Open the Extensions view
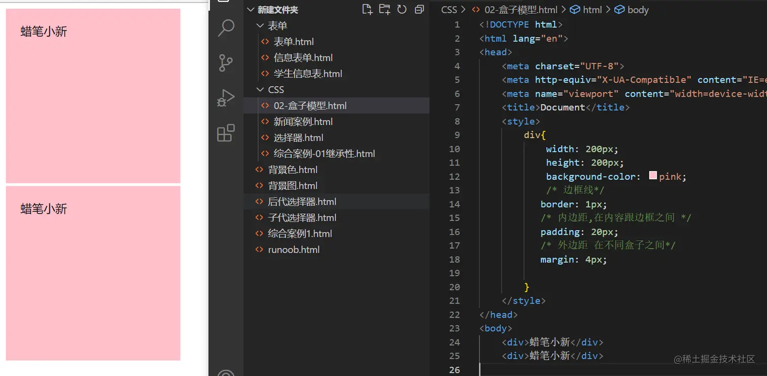 coord(226,133)
